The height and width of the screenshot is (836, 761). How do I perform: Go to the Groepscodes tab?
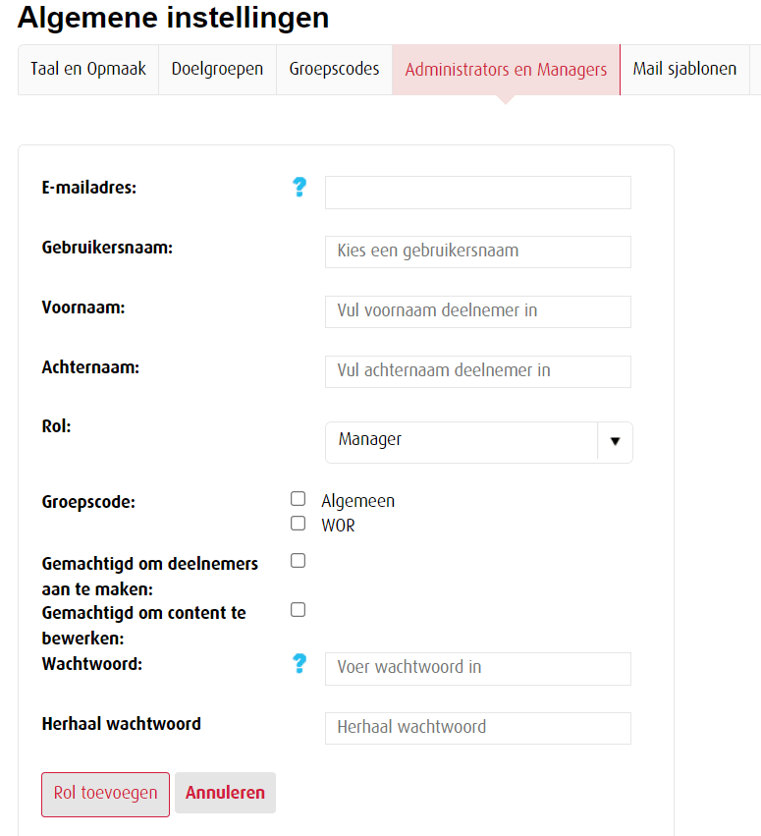pos(334,70)
